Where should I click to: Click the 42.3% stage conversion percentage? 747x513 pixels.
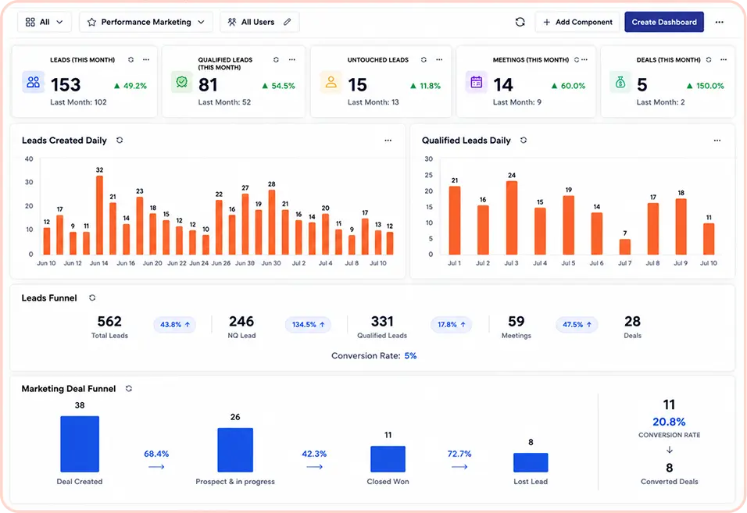point(314,454)
